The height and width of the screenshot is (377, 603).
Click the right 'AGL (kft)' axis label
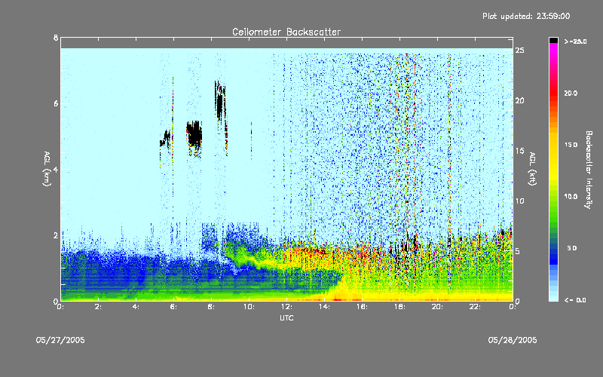pyautogui.click(x=532, y=169)
